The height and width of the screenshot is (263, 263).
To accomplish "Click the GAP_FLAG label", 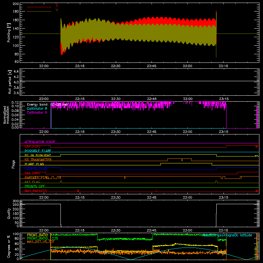I will tap(32, 146).
